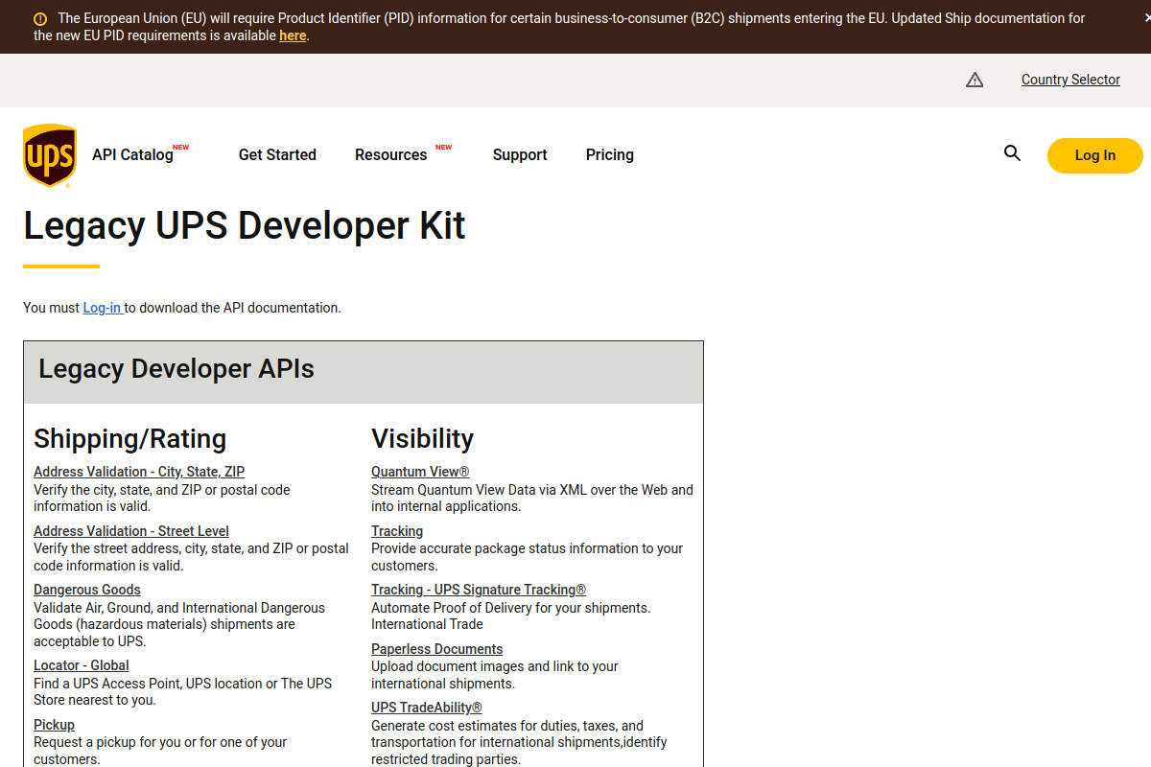
Task: Open the Tracking API link
Action: click(x=397, y=531)
